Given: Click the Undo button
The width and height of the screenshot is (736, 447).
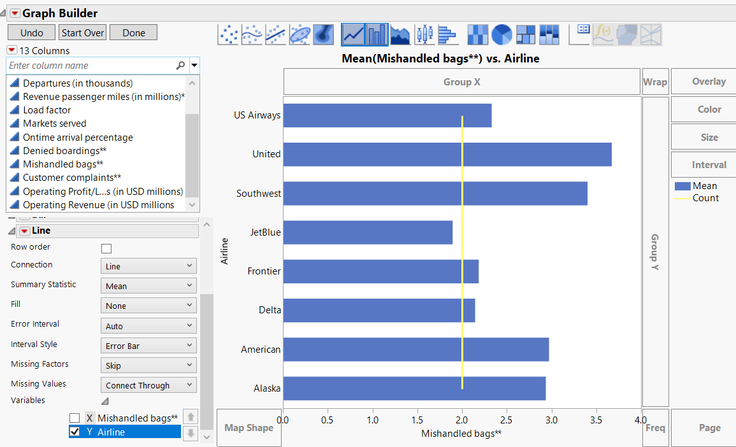Looking at the screenshot, I should (31, 32).
